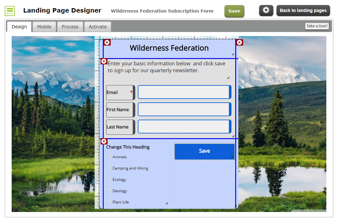This screenshot has width=338, height=222.
Task: Tick the Ecology checkbox
Action: point(109,179)
